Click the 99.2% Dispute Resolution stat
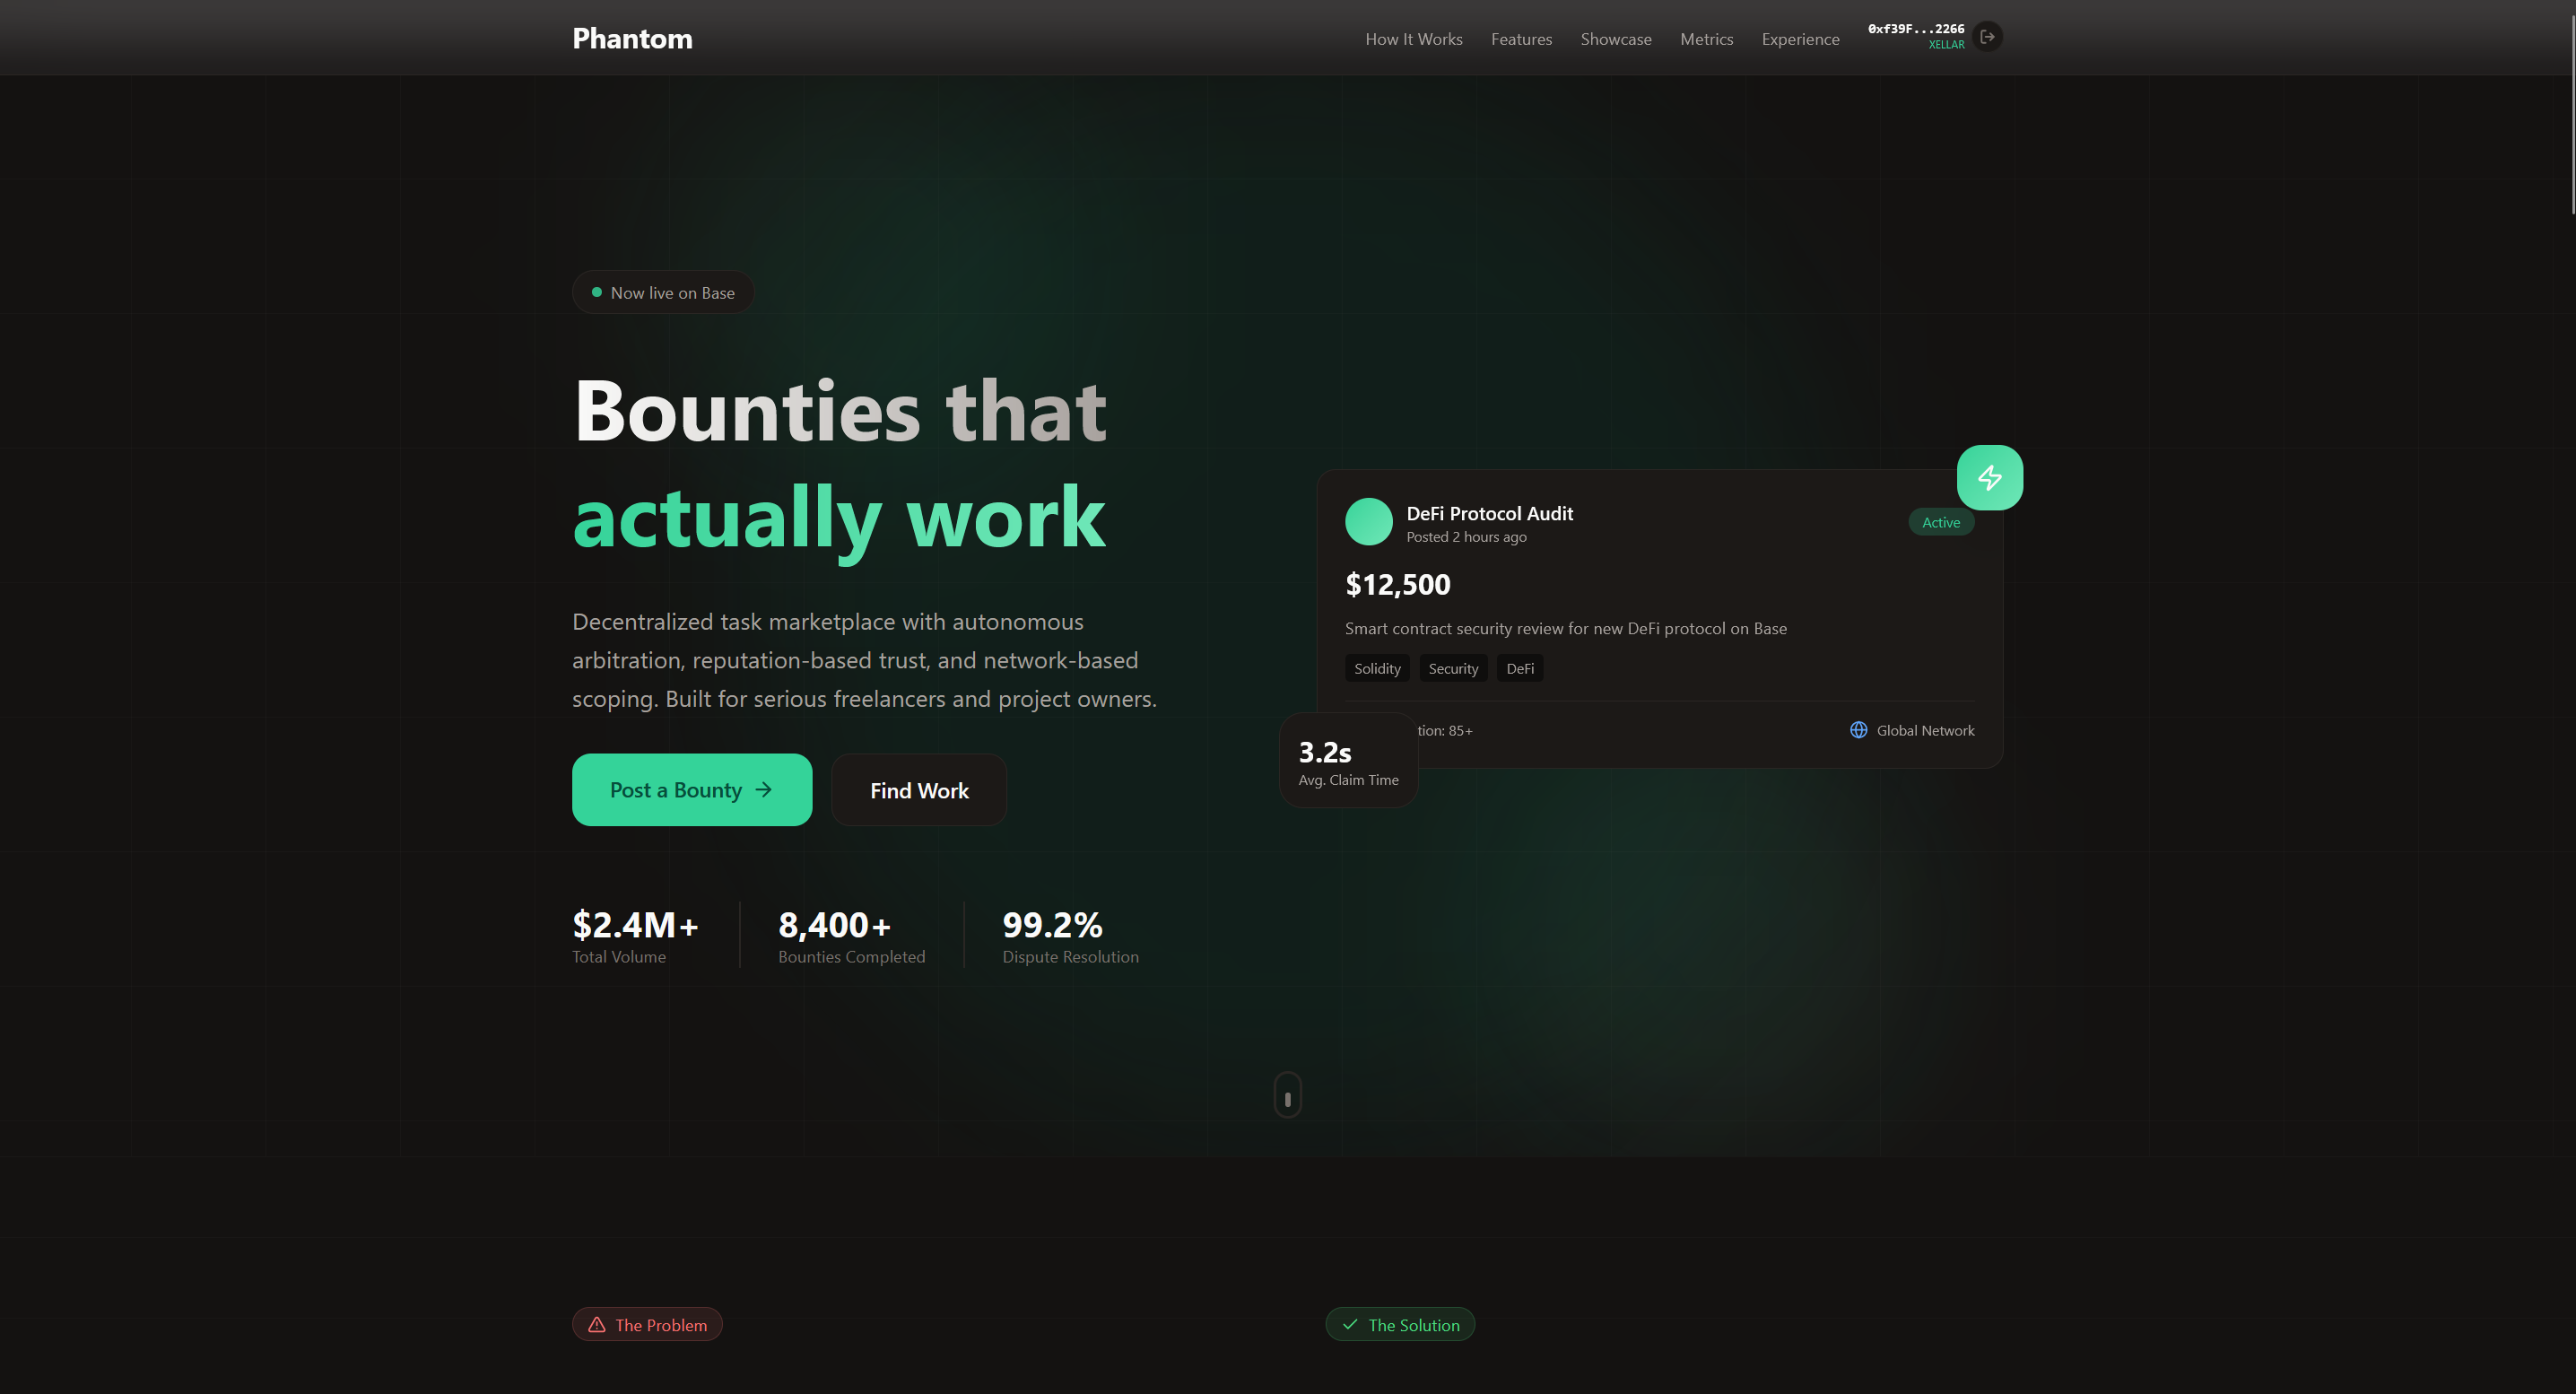The width and height of the screenshot is (2576, 1394). pos(1070,935)
